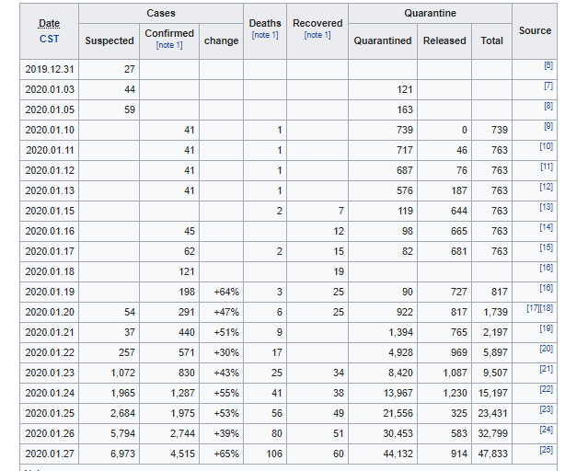Viewport: 565px width, 471px height.
Task: Select date cell 2020.01.10
Action: [50, 130]
